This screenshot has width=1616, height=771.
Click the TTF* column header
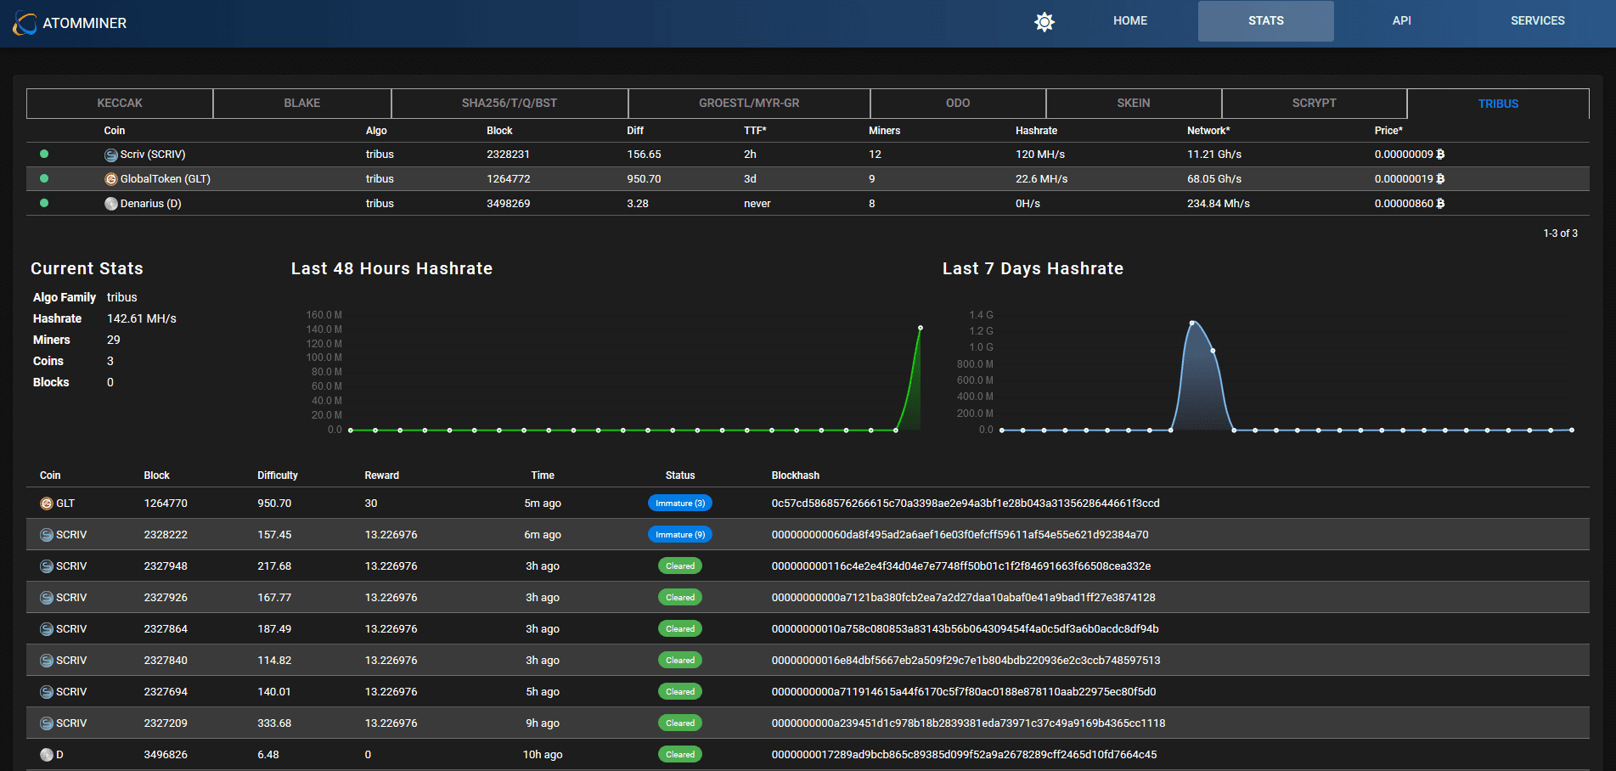point(755,131)
